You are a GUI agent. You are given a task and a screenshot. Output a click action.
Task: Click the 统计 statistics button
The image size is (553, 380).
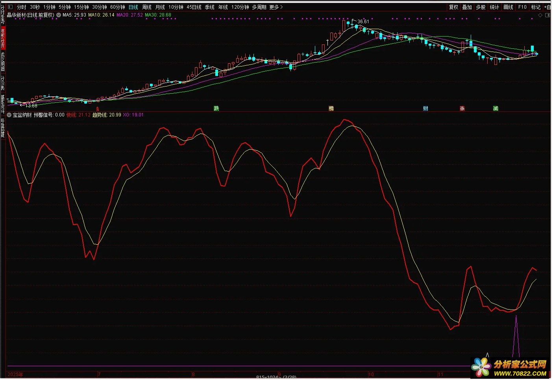pyautogui.click(x=494, y=7)
